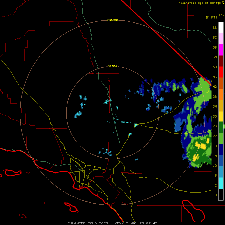
Task: Click the 46 legend value
Action: coord(215,77)
